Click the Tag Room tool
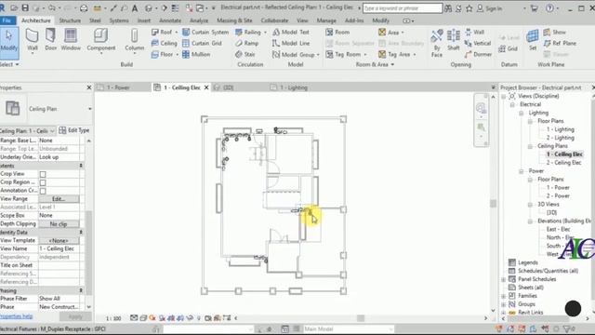595x335 pixels. coord(346,54)
